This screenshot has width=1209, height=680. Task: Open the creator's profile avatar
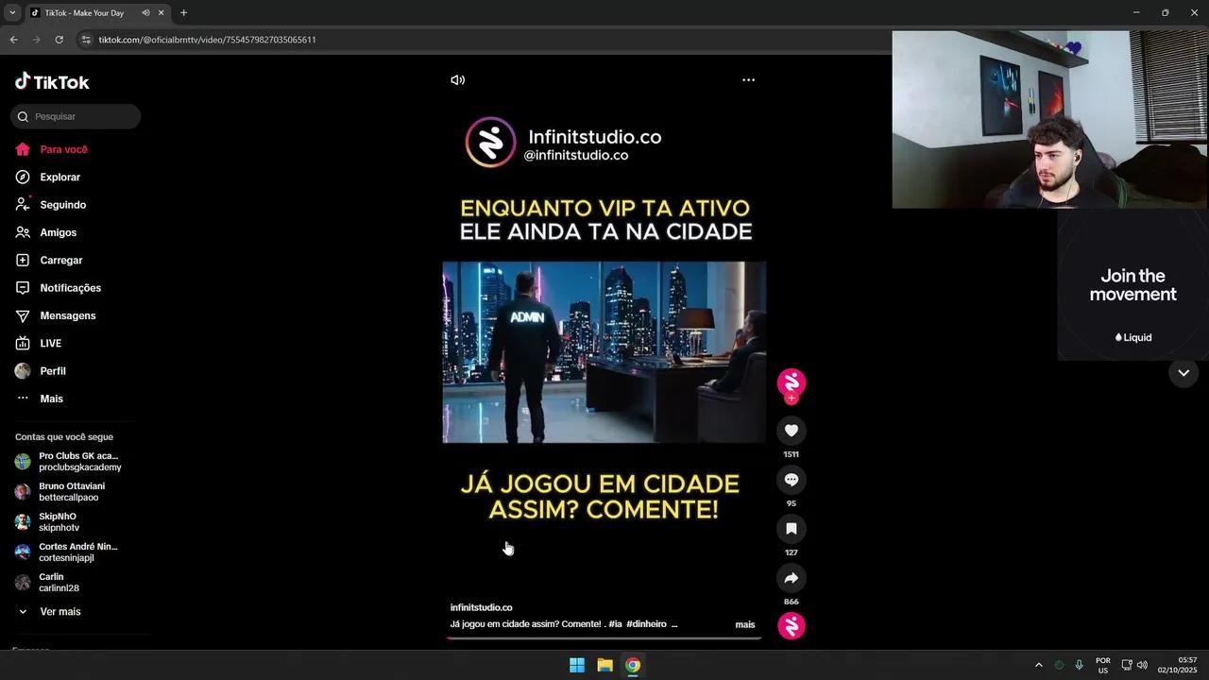(x=791, y=381)
